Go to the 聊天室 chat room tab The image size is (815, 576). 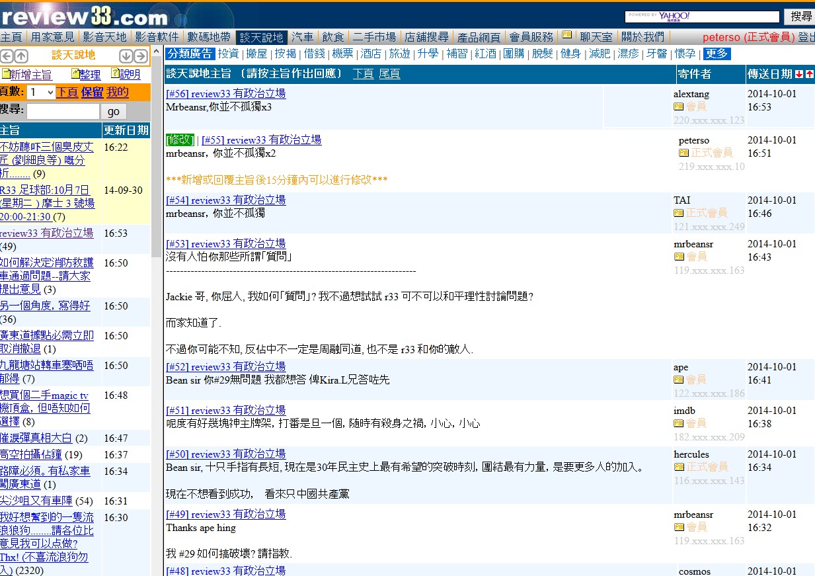click(x=596, y=37)
